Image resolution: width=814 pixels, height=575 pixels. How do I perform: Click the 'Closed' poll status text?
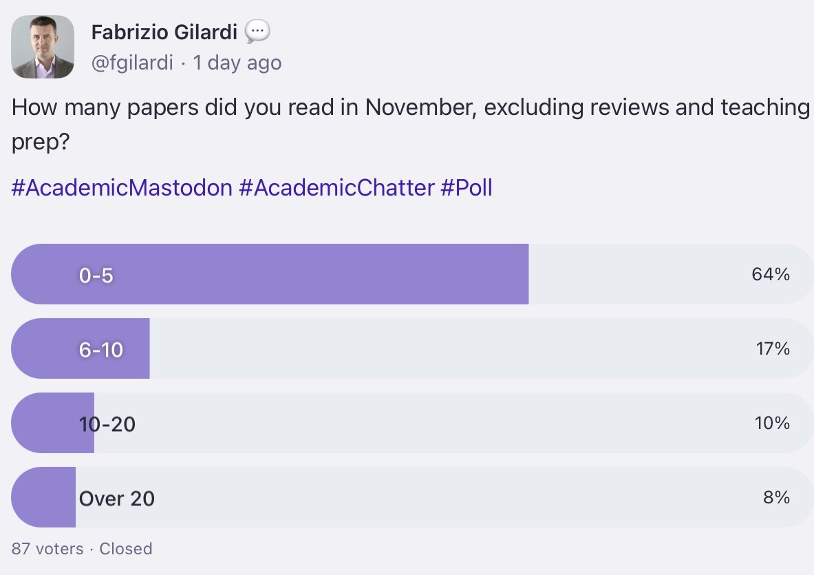coord(126,549)
